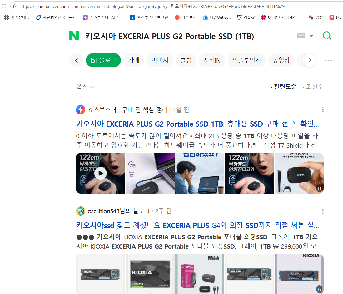Open the first KIOXIA M.2 SSD thumbnail
Viewport: 343px width, 294px height.
[100, 274]
